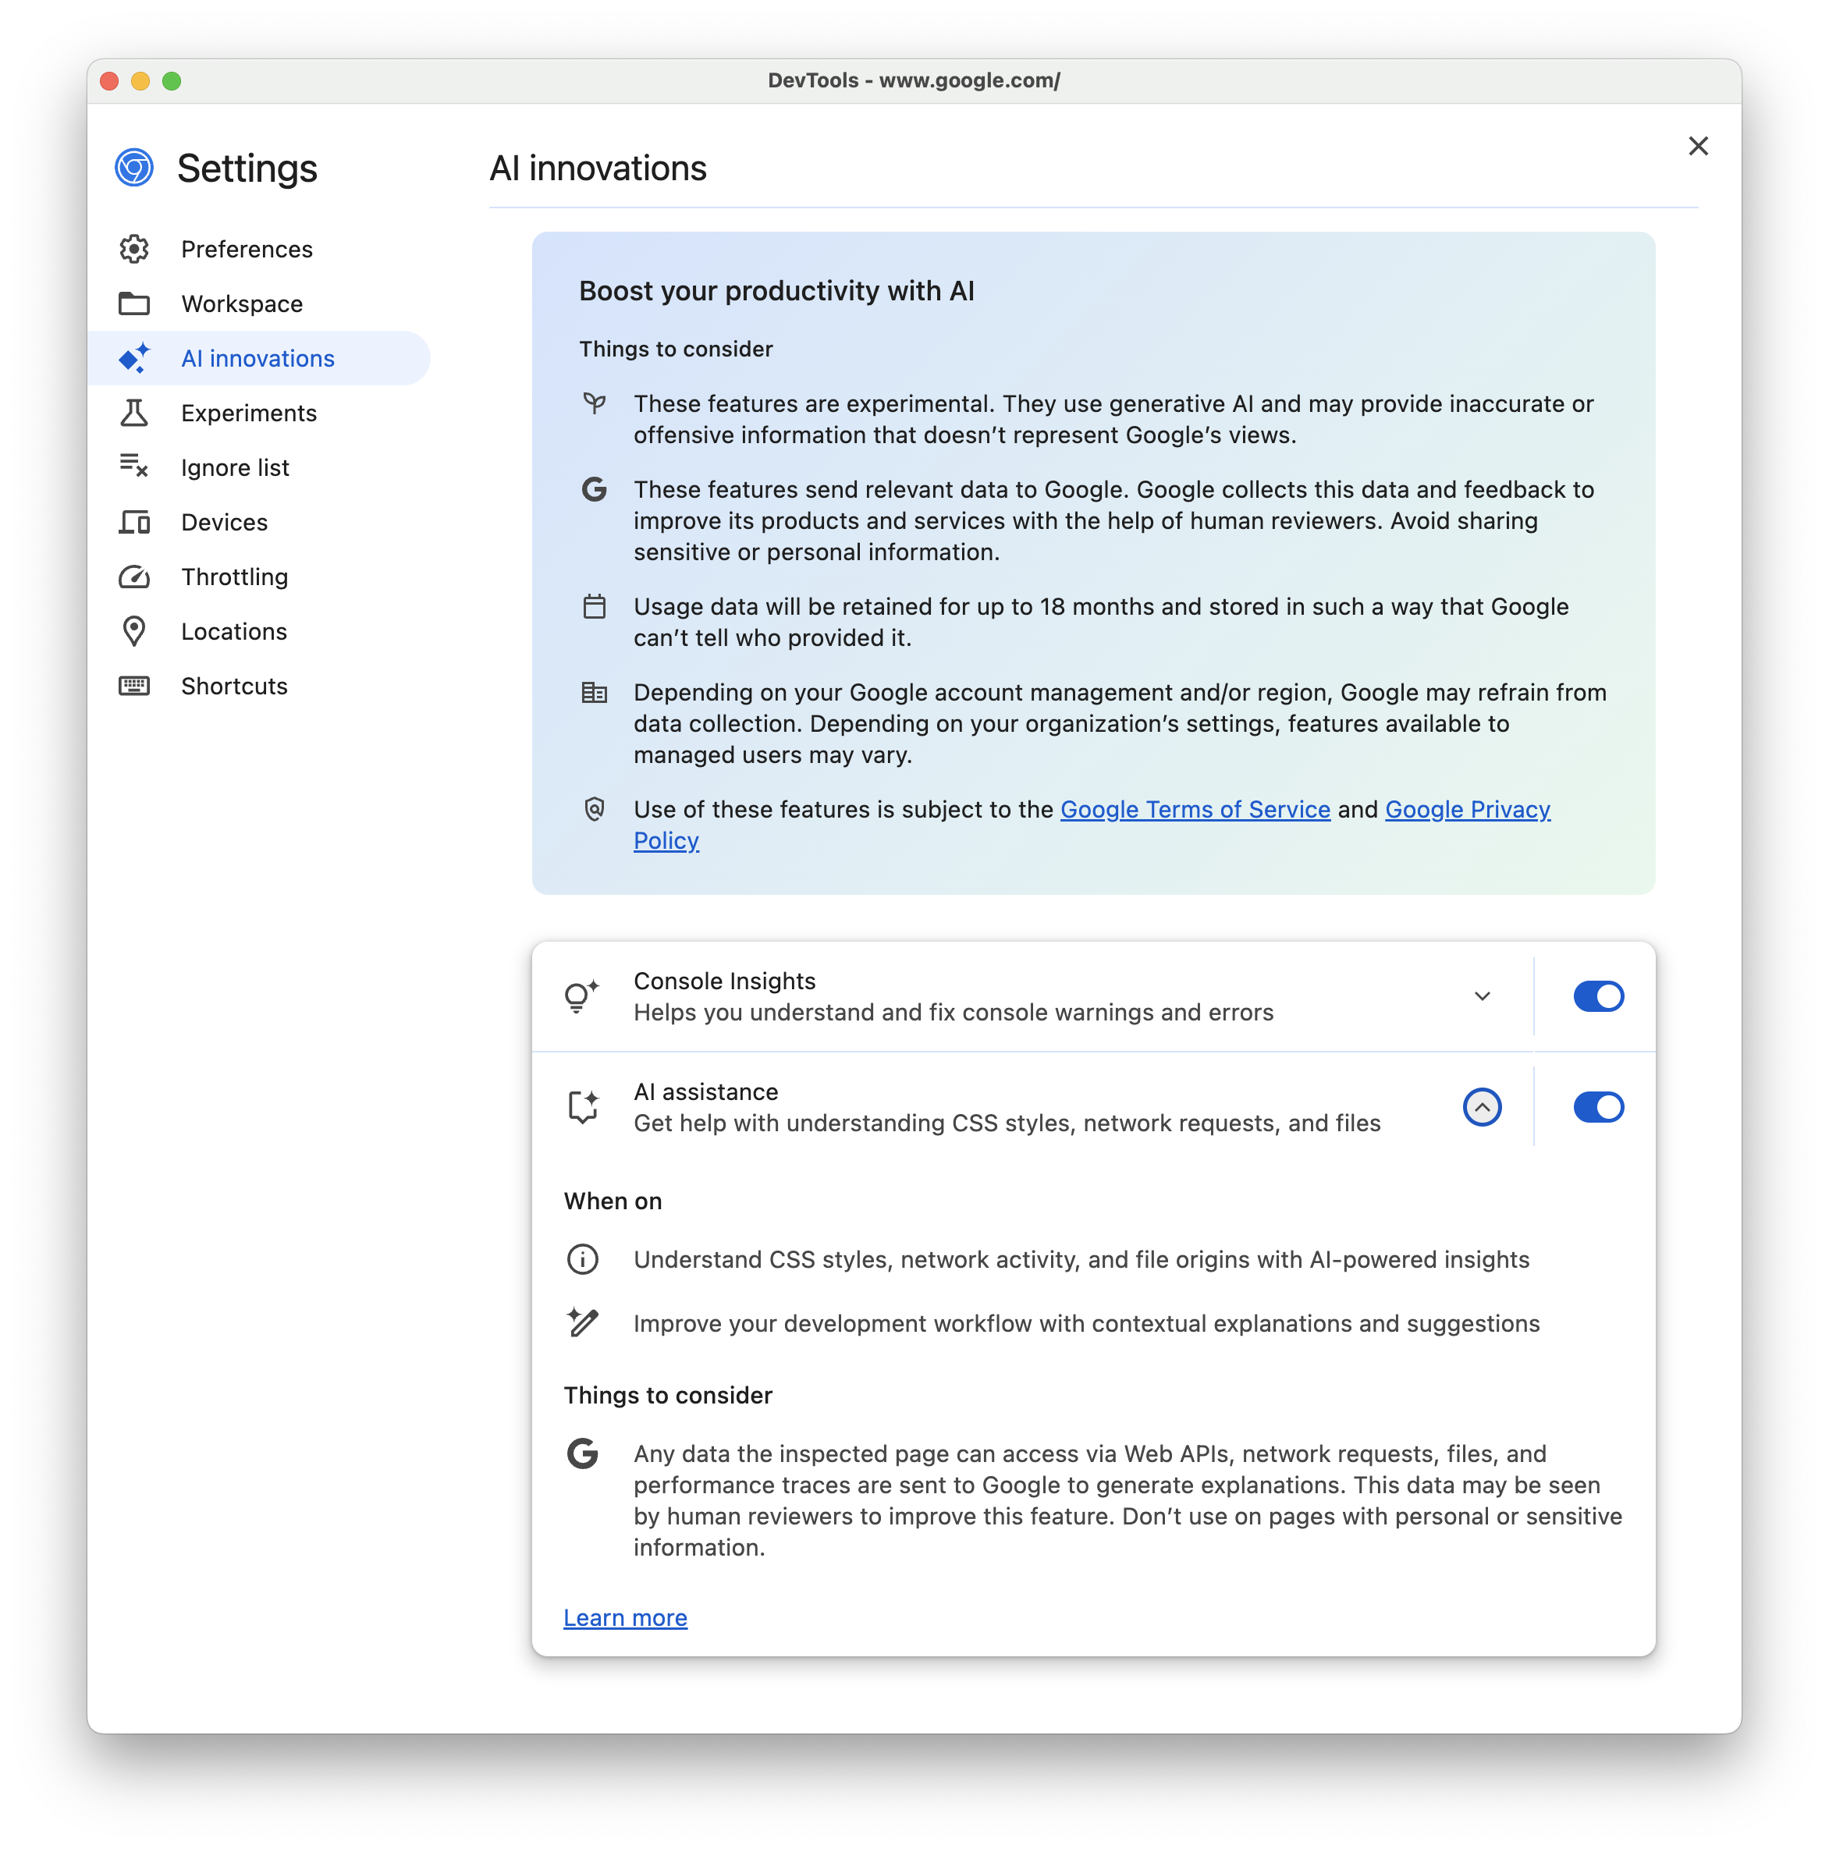Click the Google Terms of Service link
Screen dimensions: 1829x1849
click(x=1196, y=809)
